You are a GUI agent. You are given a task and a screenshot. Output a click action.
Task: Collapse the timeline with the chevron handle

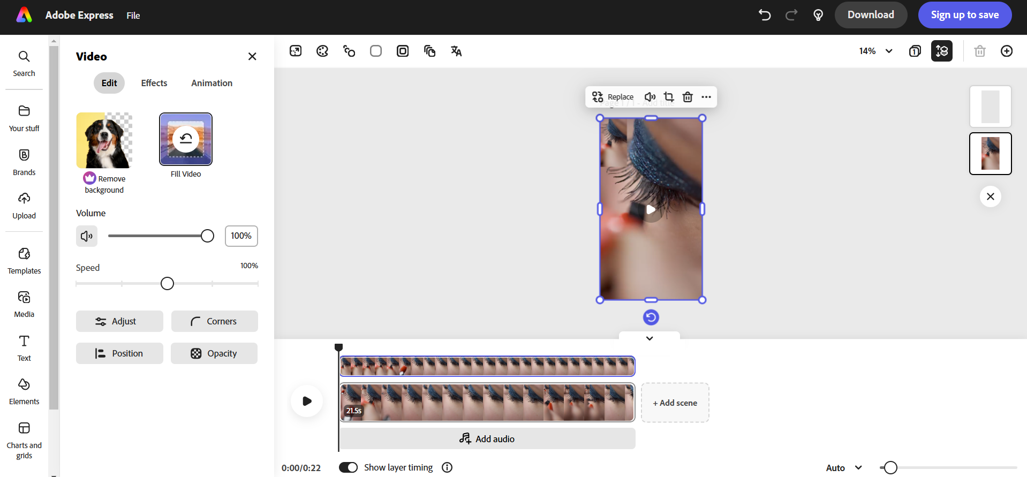click(650, 338)
